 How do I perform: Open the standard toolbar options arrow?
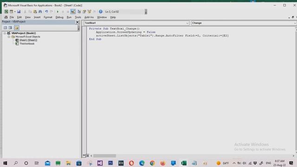(146, 12)
